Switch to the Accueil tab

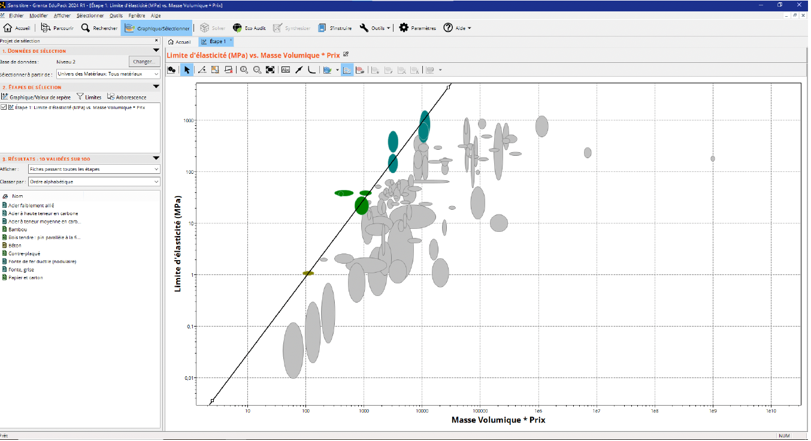180,42
